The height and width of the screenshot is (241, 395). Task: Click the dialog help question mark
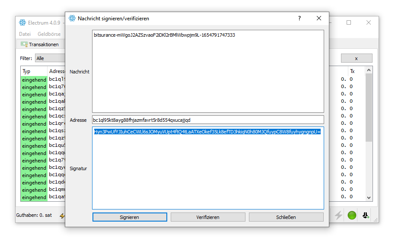[x=299, y=18]
